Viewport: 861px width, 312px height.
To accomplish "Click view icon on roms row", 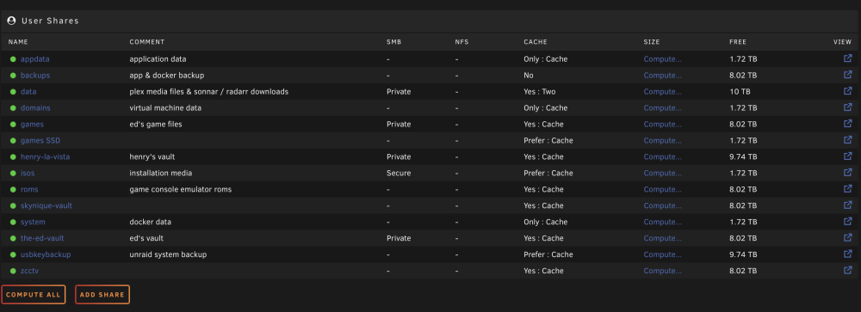I will (848, 188).
